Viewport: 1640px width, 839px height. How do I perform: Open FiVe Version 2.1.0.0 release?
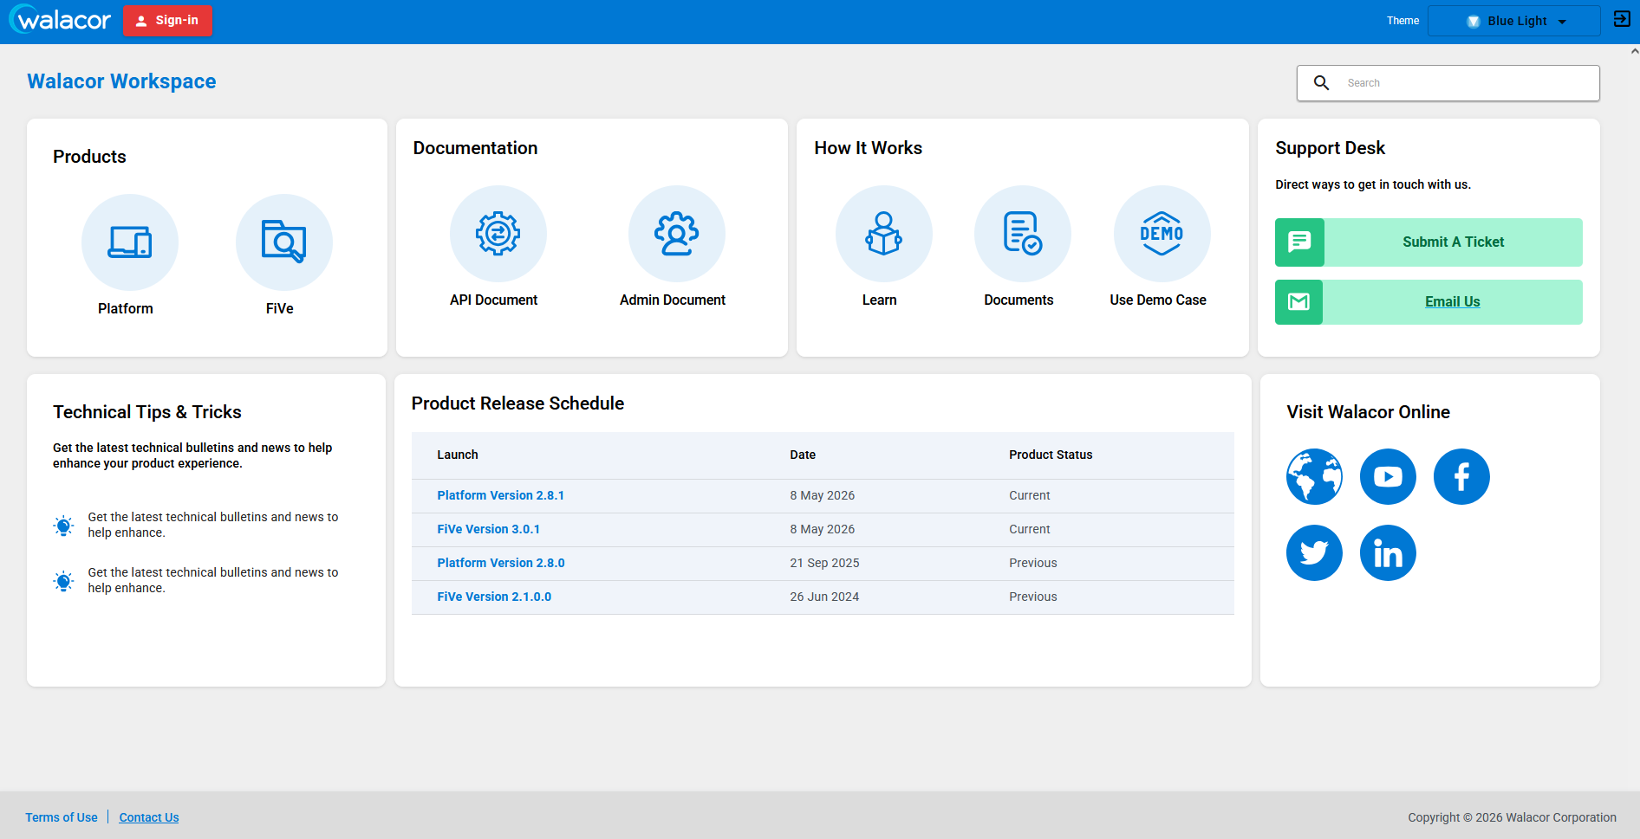(494, 597)
